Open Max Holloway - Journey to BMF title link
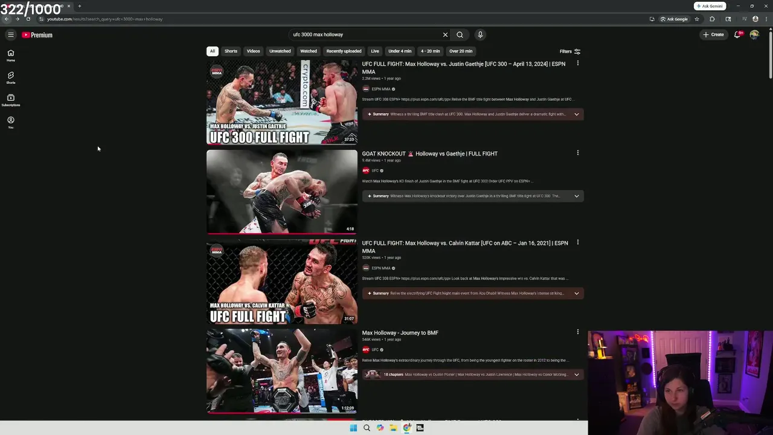 click(400, 332)
